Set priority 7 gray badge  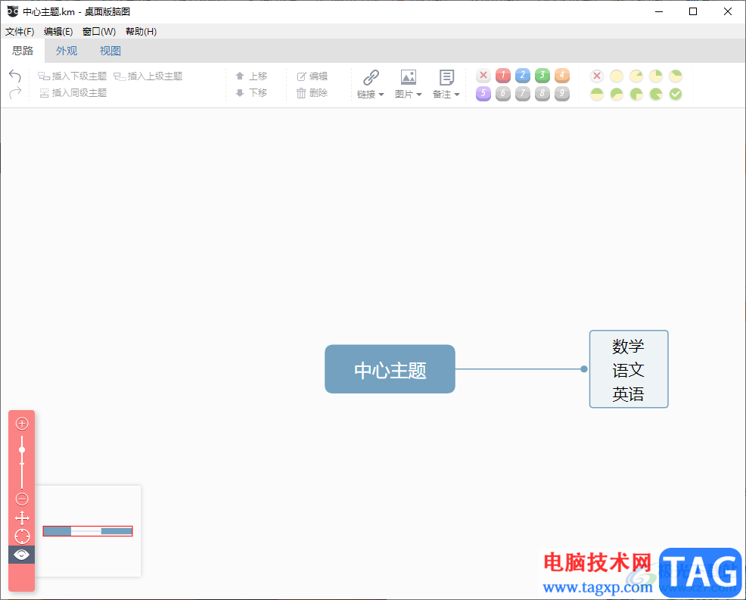coord(522,94)
